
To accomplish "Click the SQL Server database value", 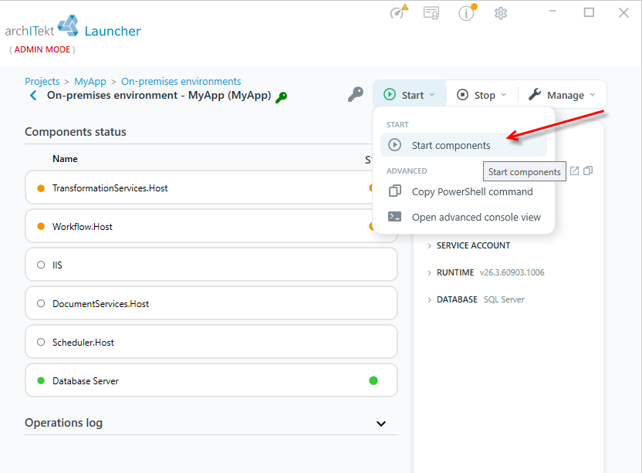I will pyautogui.click(x=504, y=299).
